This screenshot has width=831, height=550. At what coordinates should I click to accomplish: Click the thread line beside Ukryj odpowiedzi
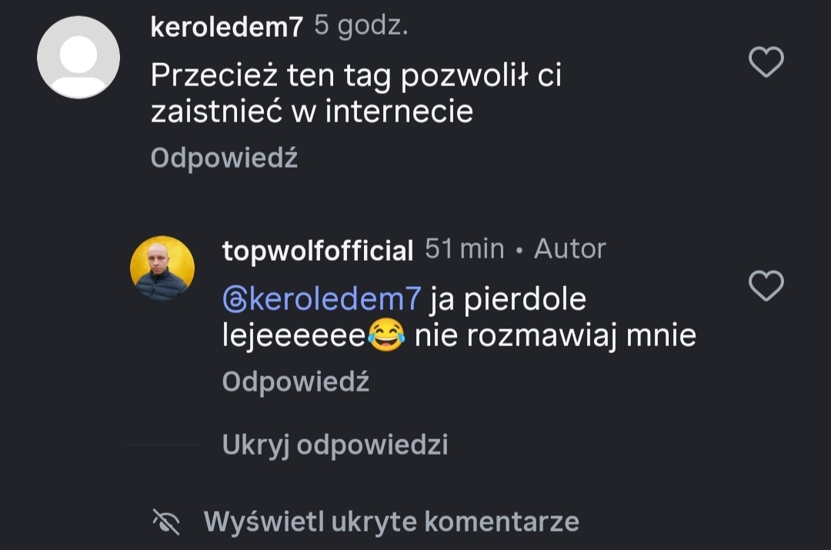pos(162,445)
